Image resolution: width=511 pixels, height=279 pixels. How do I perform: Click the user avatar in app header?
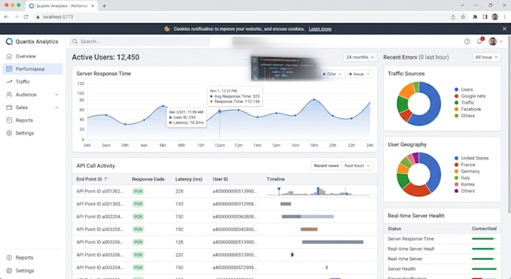pyautogui.click(x=492, y=41)
